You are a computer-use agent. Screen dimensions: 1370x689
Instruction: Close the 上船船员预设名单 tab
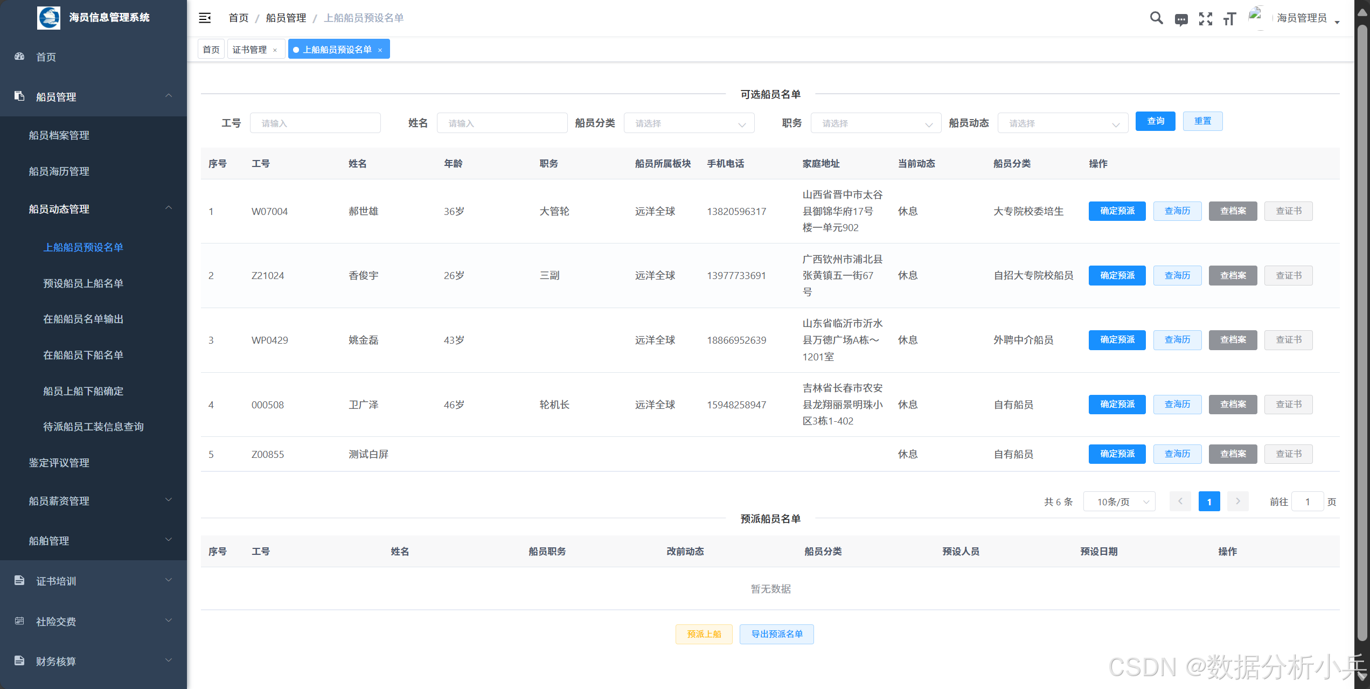pyautogui.click(x=380, y=50)
